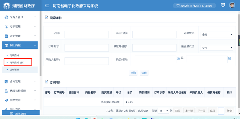Expand 信息发布 with its chevron

(x=35, y=100)
